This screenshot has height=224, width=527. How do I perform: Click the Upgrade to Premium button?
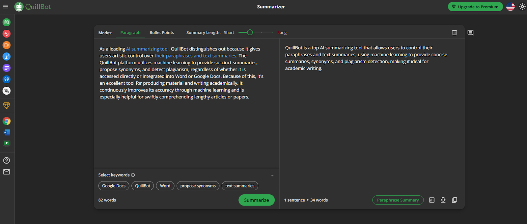tap(475, 7)
